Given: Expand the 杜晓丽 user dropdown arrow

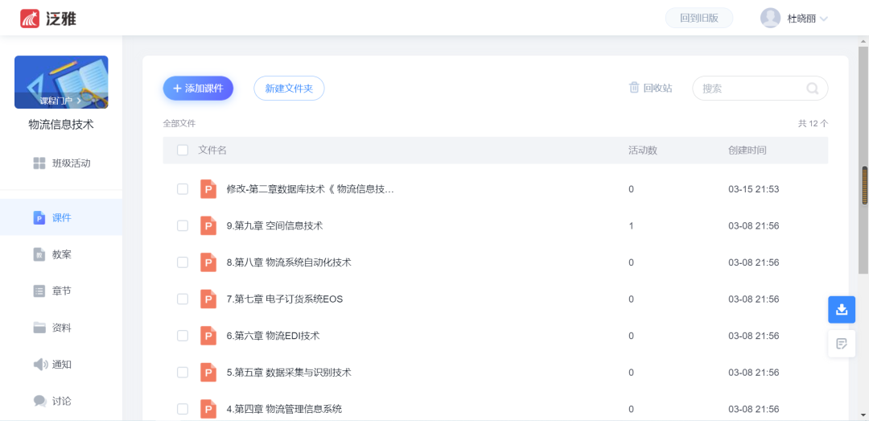Looking at the screenshot, I should click(x=823, y=19).
